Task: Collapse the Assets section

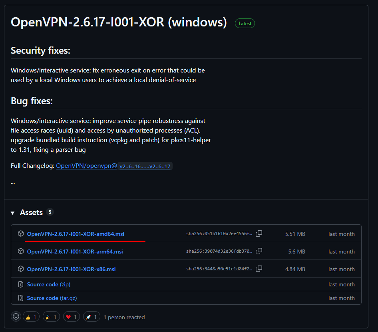Action: point(13,213)
